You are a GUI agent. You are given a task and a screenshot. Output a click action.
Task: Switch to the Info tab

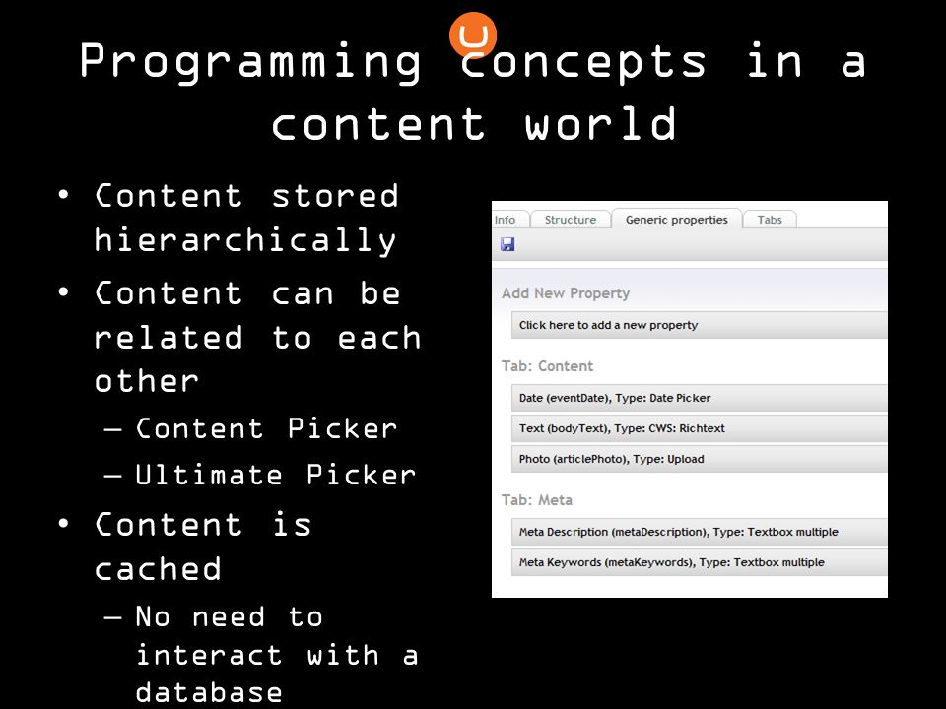point(507,220)
